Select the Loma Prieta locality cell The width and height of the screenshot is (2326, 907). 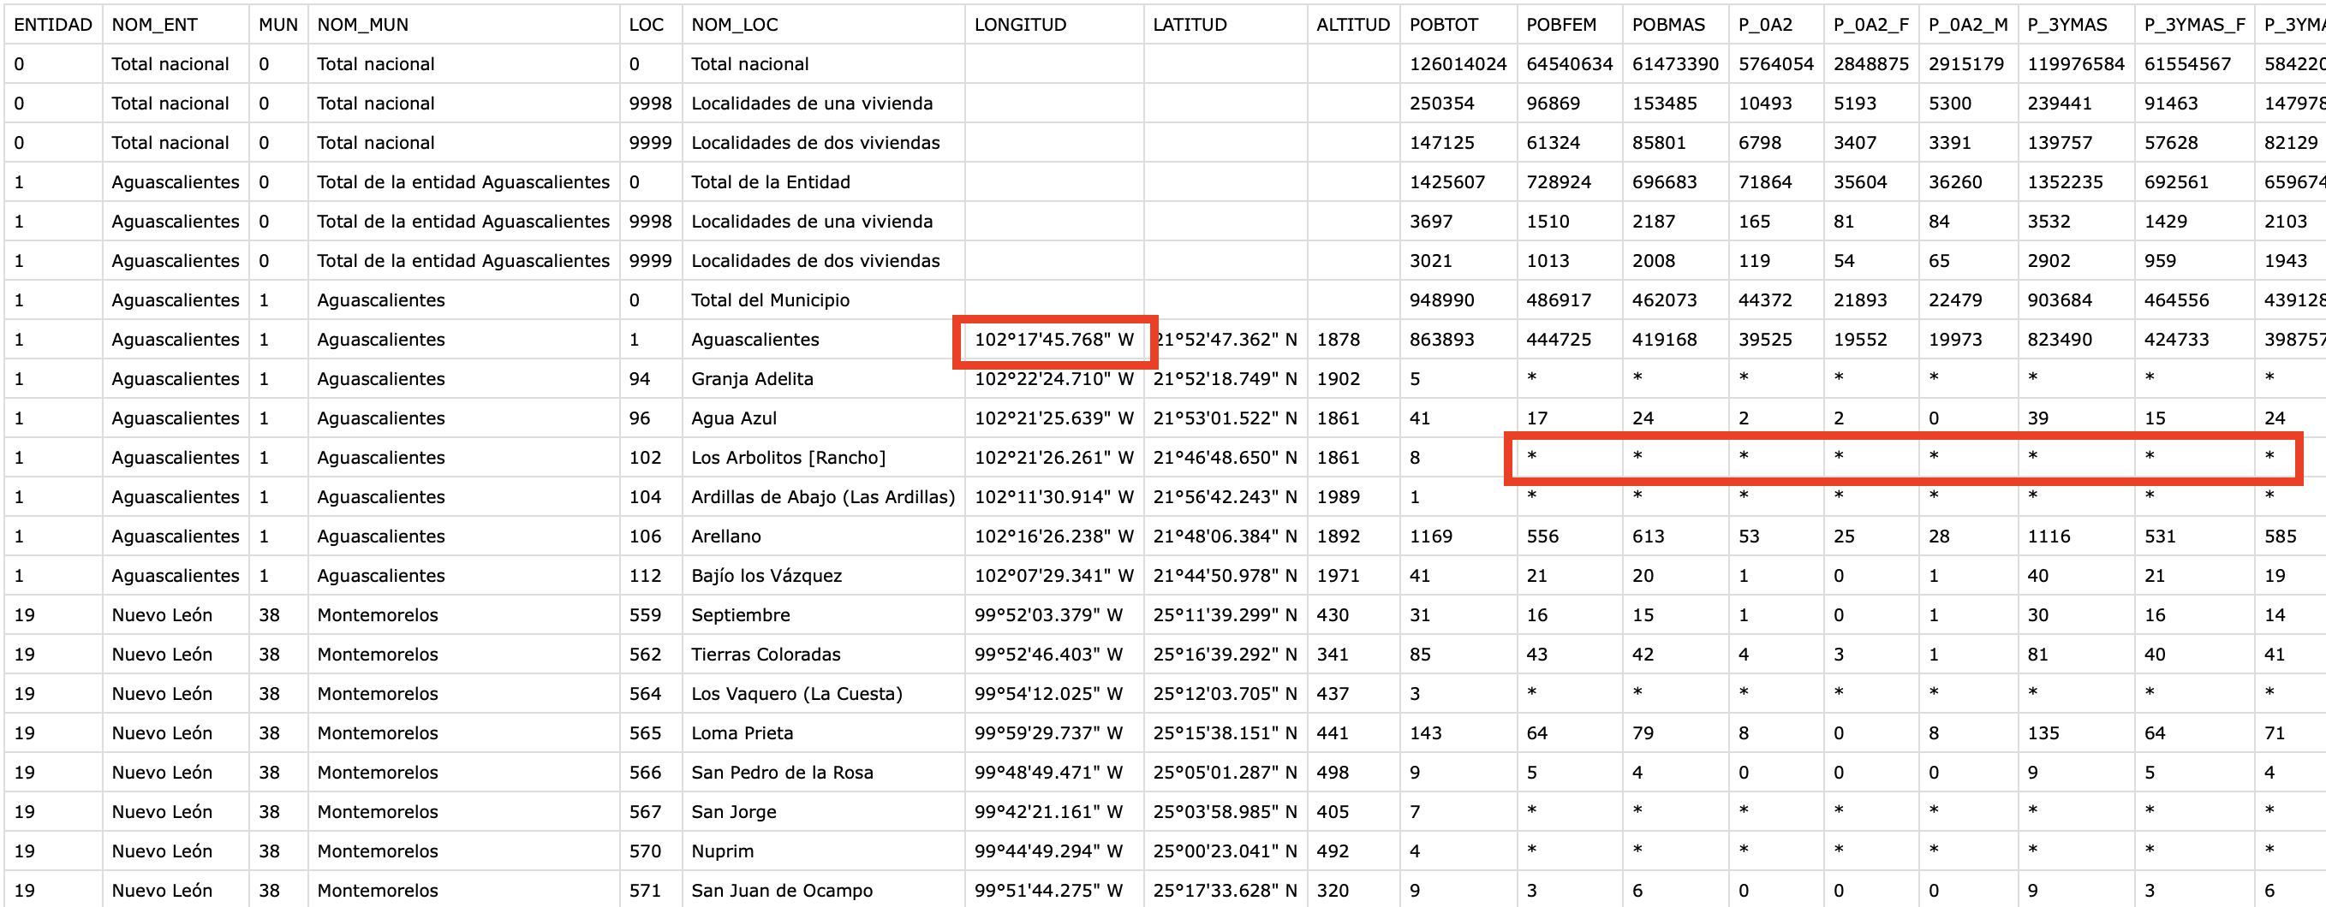coord(742,733)
